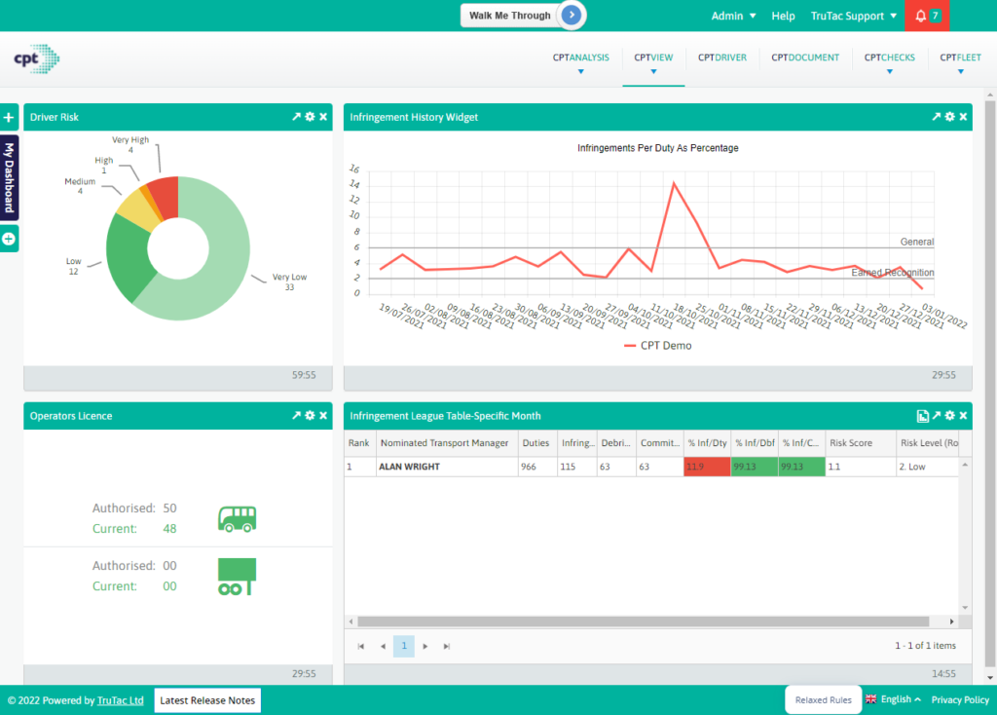
Task: Open the Admin dropdown menu
Action: [x=732, y=16]
